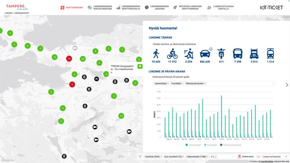Screen dimensions: 290x163
Task: Switch to Liikennemäärien vertailunäkymä tab
Action: [100, 8]
